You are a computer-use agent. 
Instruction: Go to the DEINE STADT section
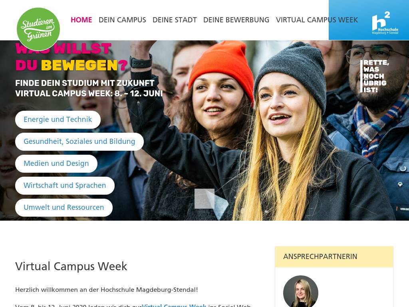[175, 20]
